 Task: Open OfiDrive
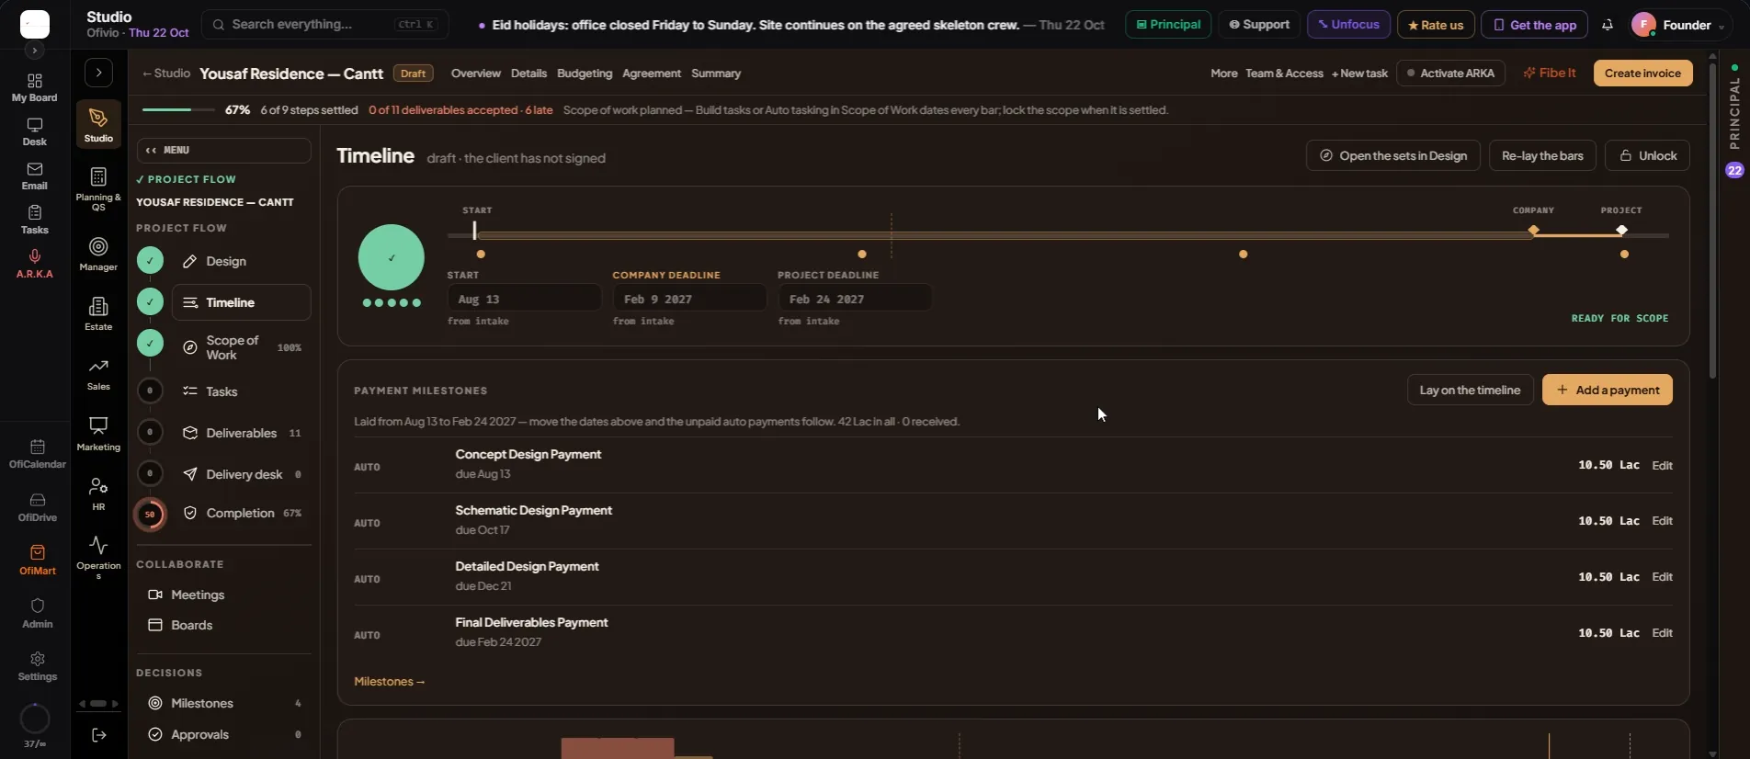pos(38,507)
